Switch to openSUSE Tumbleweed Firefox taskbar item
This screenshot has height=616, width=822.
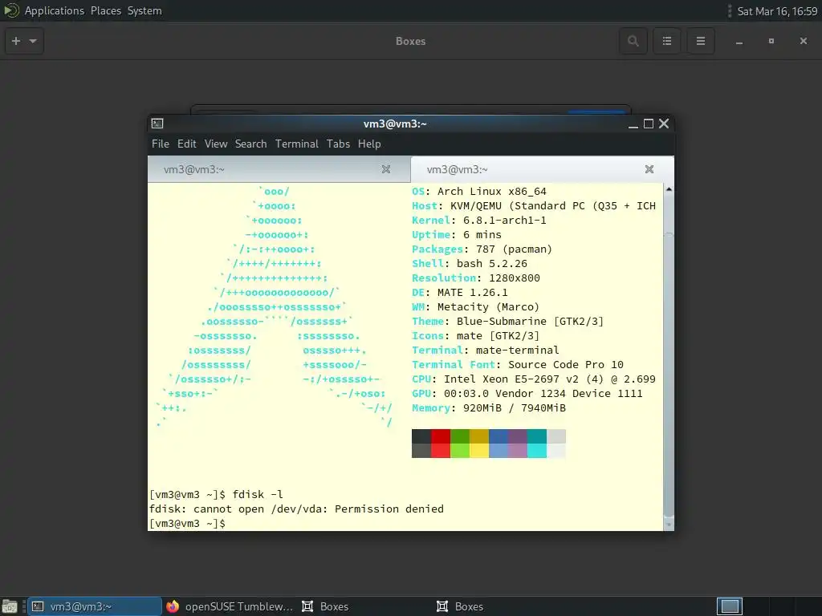coord(230,606)
